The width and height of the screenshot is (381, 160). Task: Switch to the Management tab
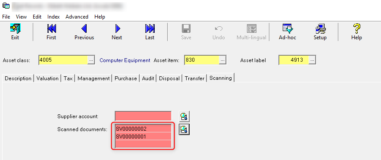point(94,78)
